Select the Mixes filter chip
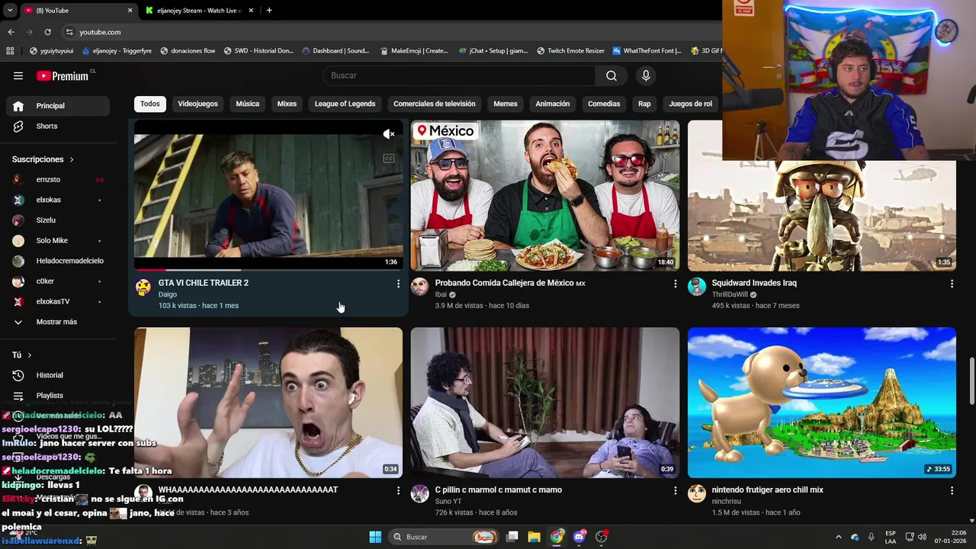This screenshot has height=549, width=976. pyautogui.click(x=287, y=104)
